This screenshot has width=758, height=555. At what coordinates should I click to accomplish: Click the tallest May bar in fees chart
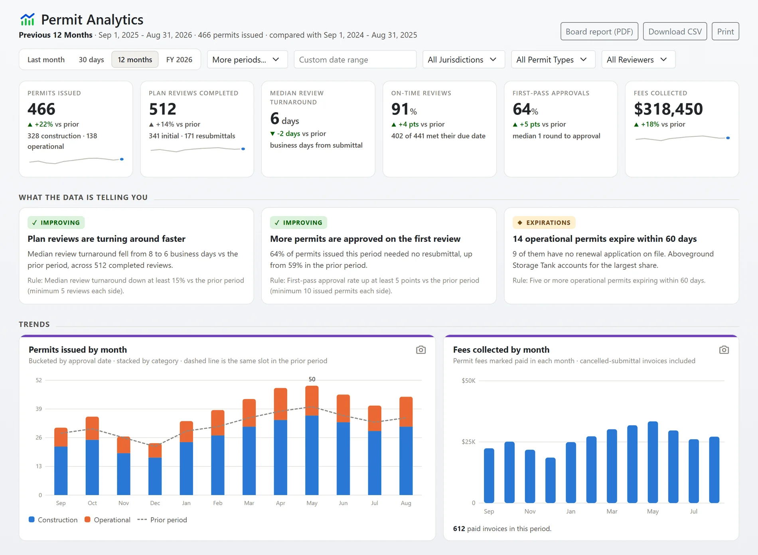click(653, 462)
